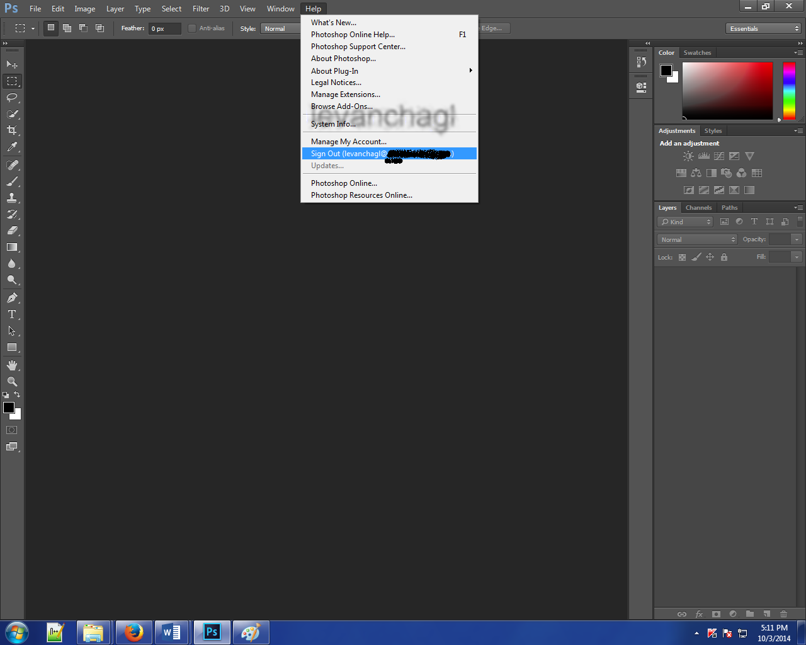Select the Rectangular Marquee tool
806x645 pixels.
coord(12,81)
